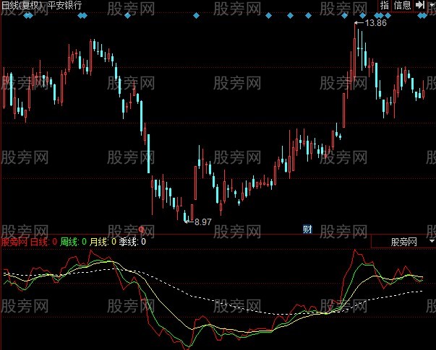Click the 8.97 low price label
The width and height of the screenshot is (436, 350).
click(x=203, y=222)
